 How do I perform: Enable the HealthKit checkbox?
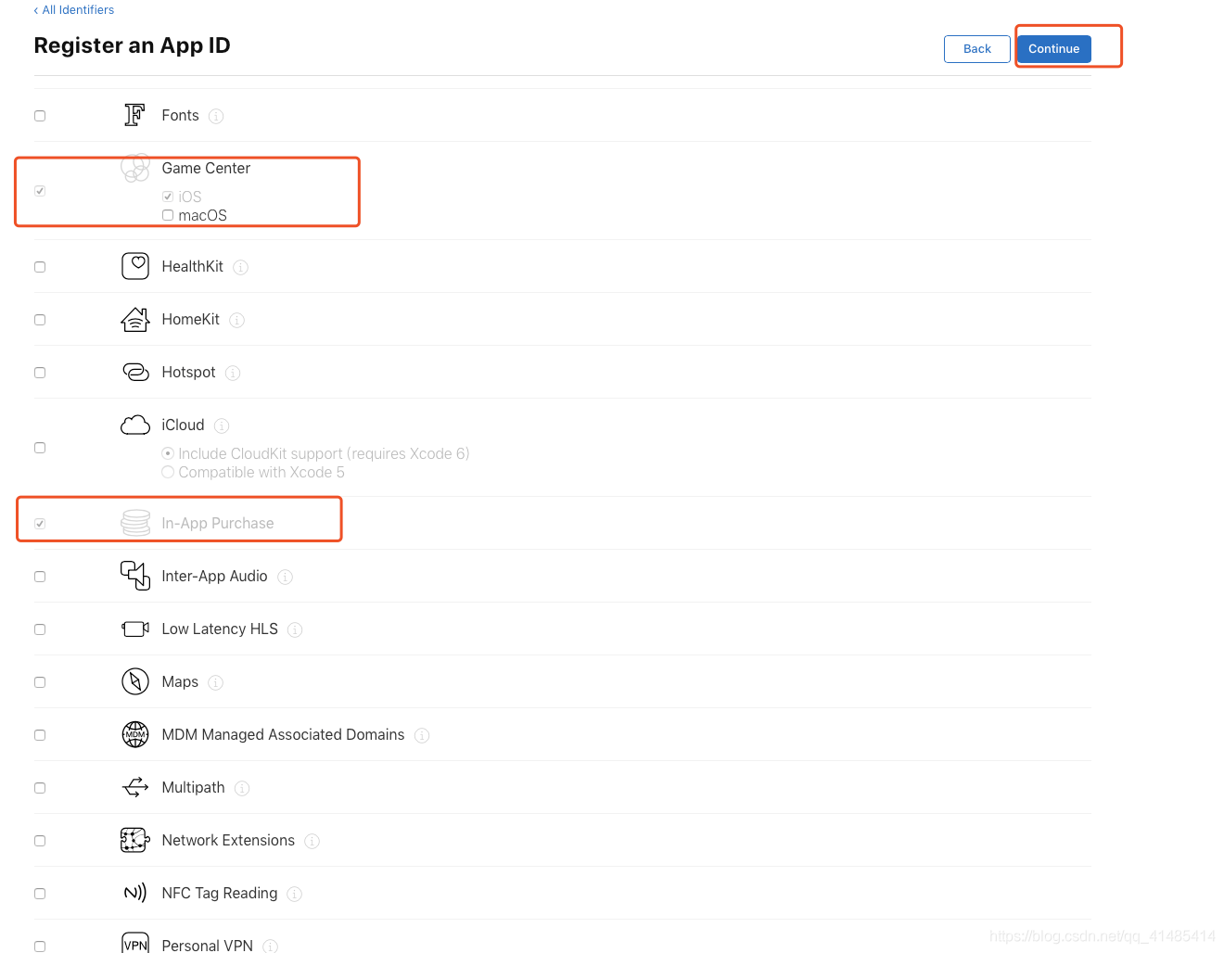coord(40,267)
